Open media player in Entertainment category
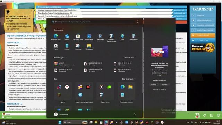The width and height of the screenshot is (222, 125). tap(101, 87)
